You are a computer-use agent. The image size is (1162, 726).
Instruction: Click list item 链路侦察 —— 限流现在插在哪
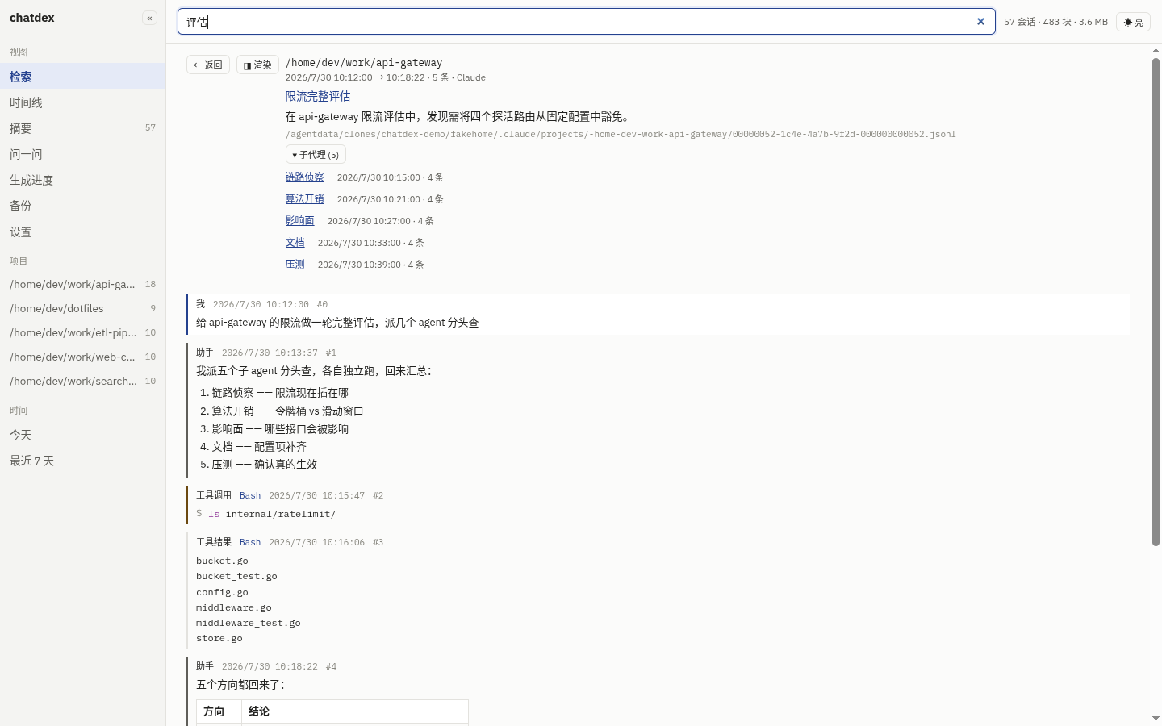tap(280, 393)
